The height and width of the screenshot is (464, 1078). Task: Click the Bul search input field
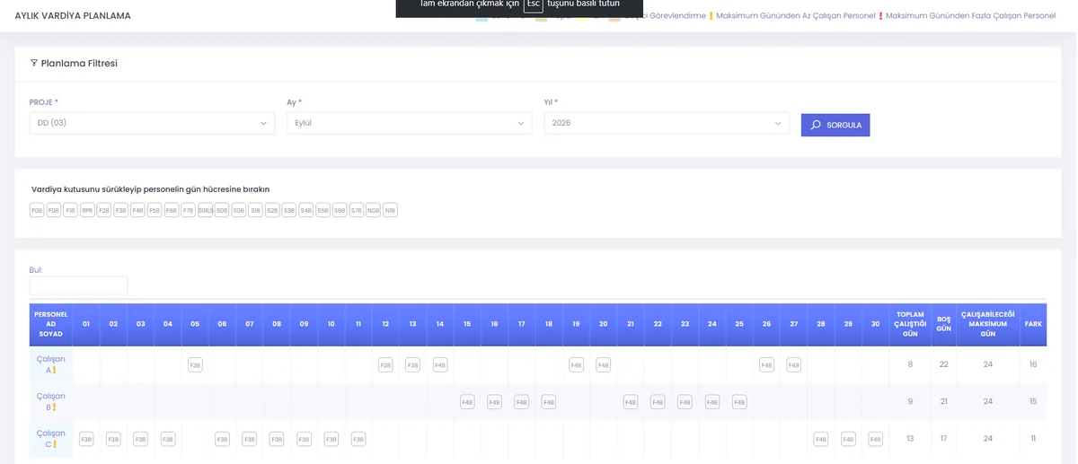78,285
